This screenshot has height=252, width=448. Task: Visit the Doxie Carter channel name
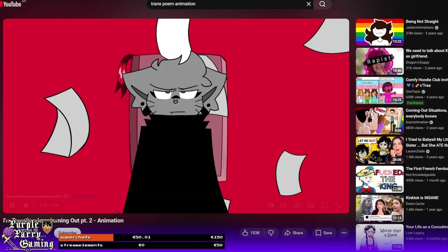pos(415,204)
